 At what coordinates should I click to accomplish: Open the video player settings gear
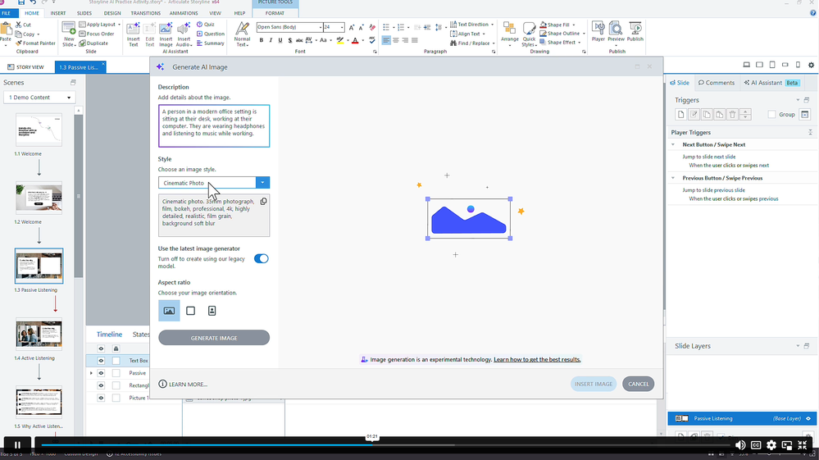point(771,445)
